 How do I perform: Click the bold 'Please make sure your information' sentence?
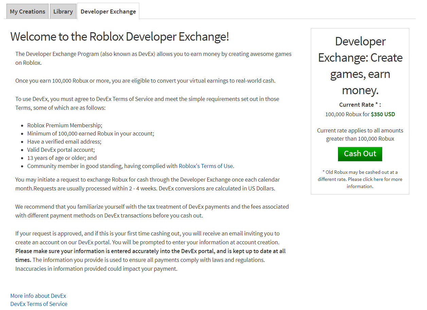coord(150,255)
